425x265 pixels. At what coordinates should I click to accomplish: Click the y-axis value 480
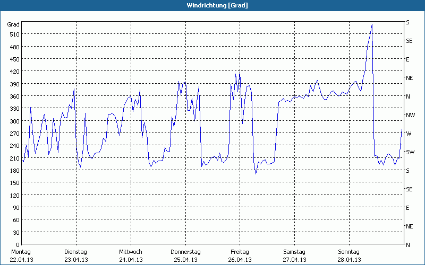15,47
